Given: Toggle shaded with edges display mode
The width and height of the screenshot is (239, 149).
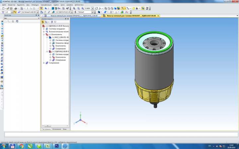Looking at the screenshot, I should coord(118,8).
